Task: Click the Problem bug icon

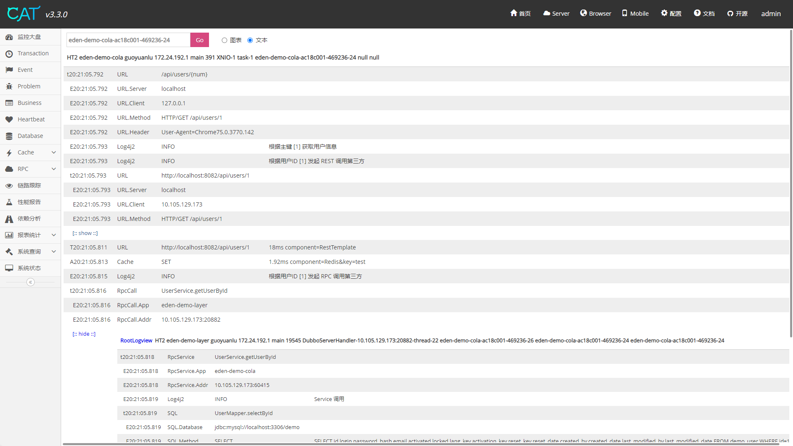Action: pos(9,86)
